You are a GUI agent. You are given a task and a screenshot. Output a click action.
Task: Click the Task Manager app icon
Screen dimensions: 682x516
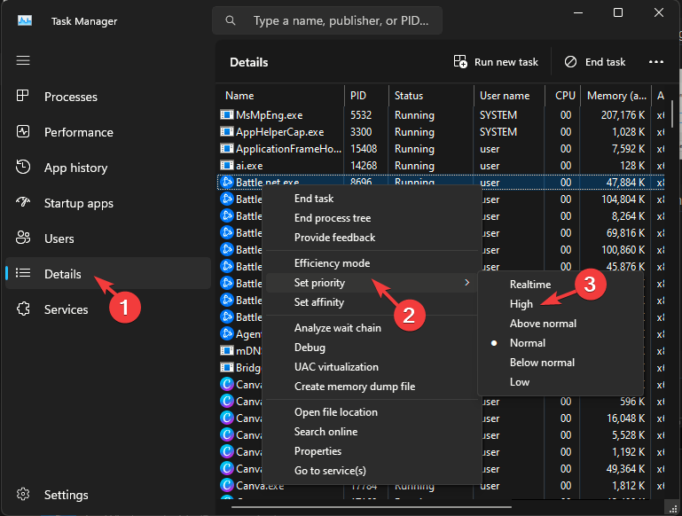point(25,20)
